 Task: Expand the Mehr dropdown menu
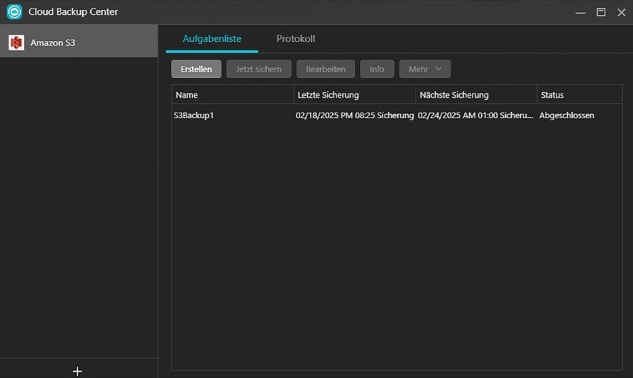pyautogui.click(x=425, y=69)
